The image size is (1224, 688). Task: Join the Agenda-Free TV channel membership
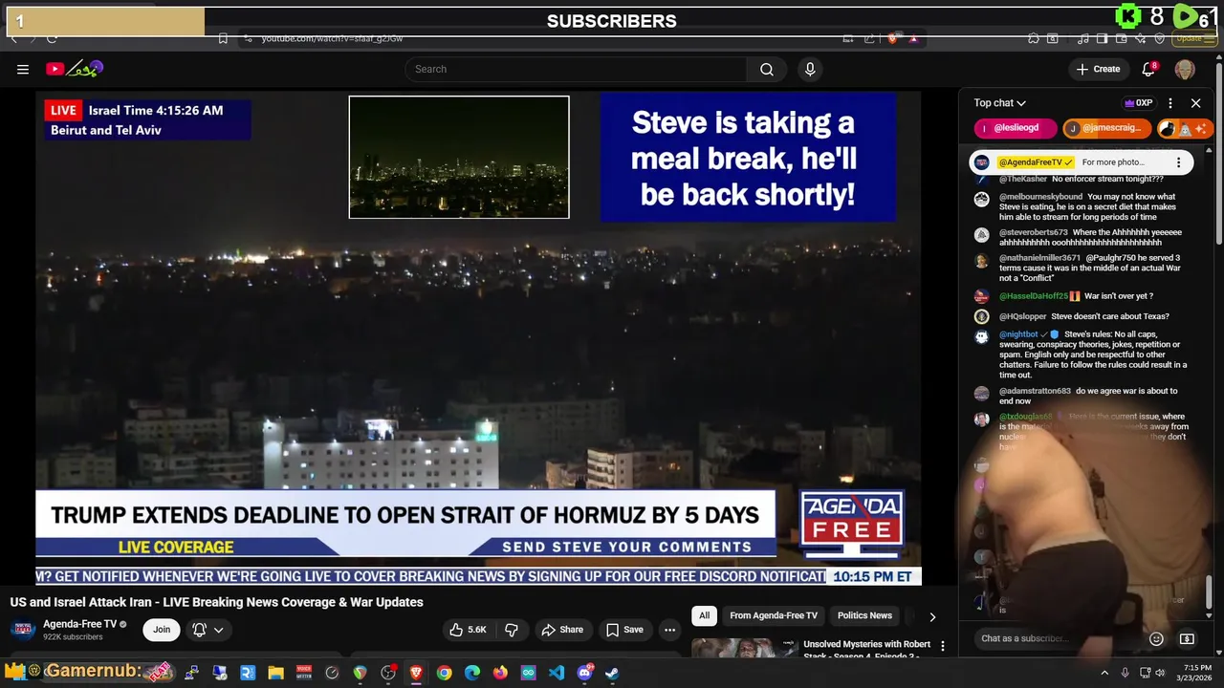(162, 630)
